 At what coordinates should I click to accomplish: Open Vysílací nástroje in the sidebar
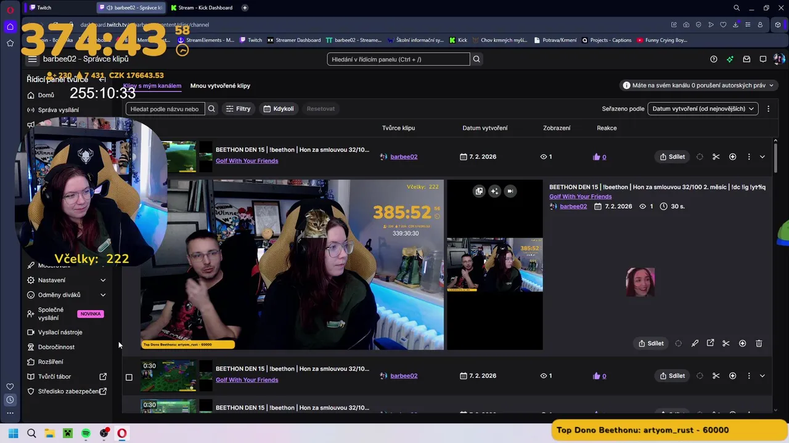pos(60,332)
